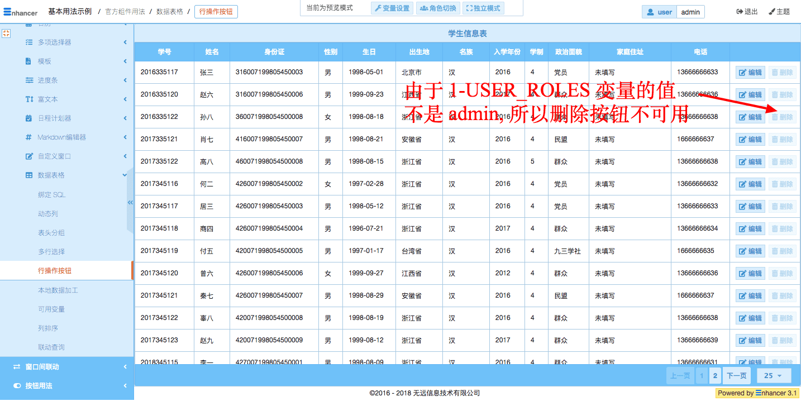Image resolution: width=801 pixels, height=401 pixels.
Task: Collapse the 数据表格 sidebar section
Action: [125, 175]
